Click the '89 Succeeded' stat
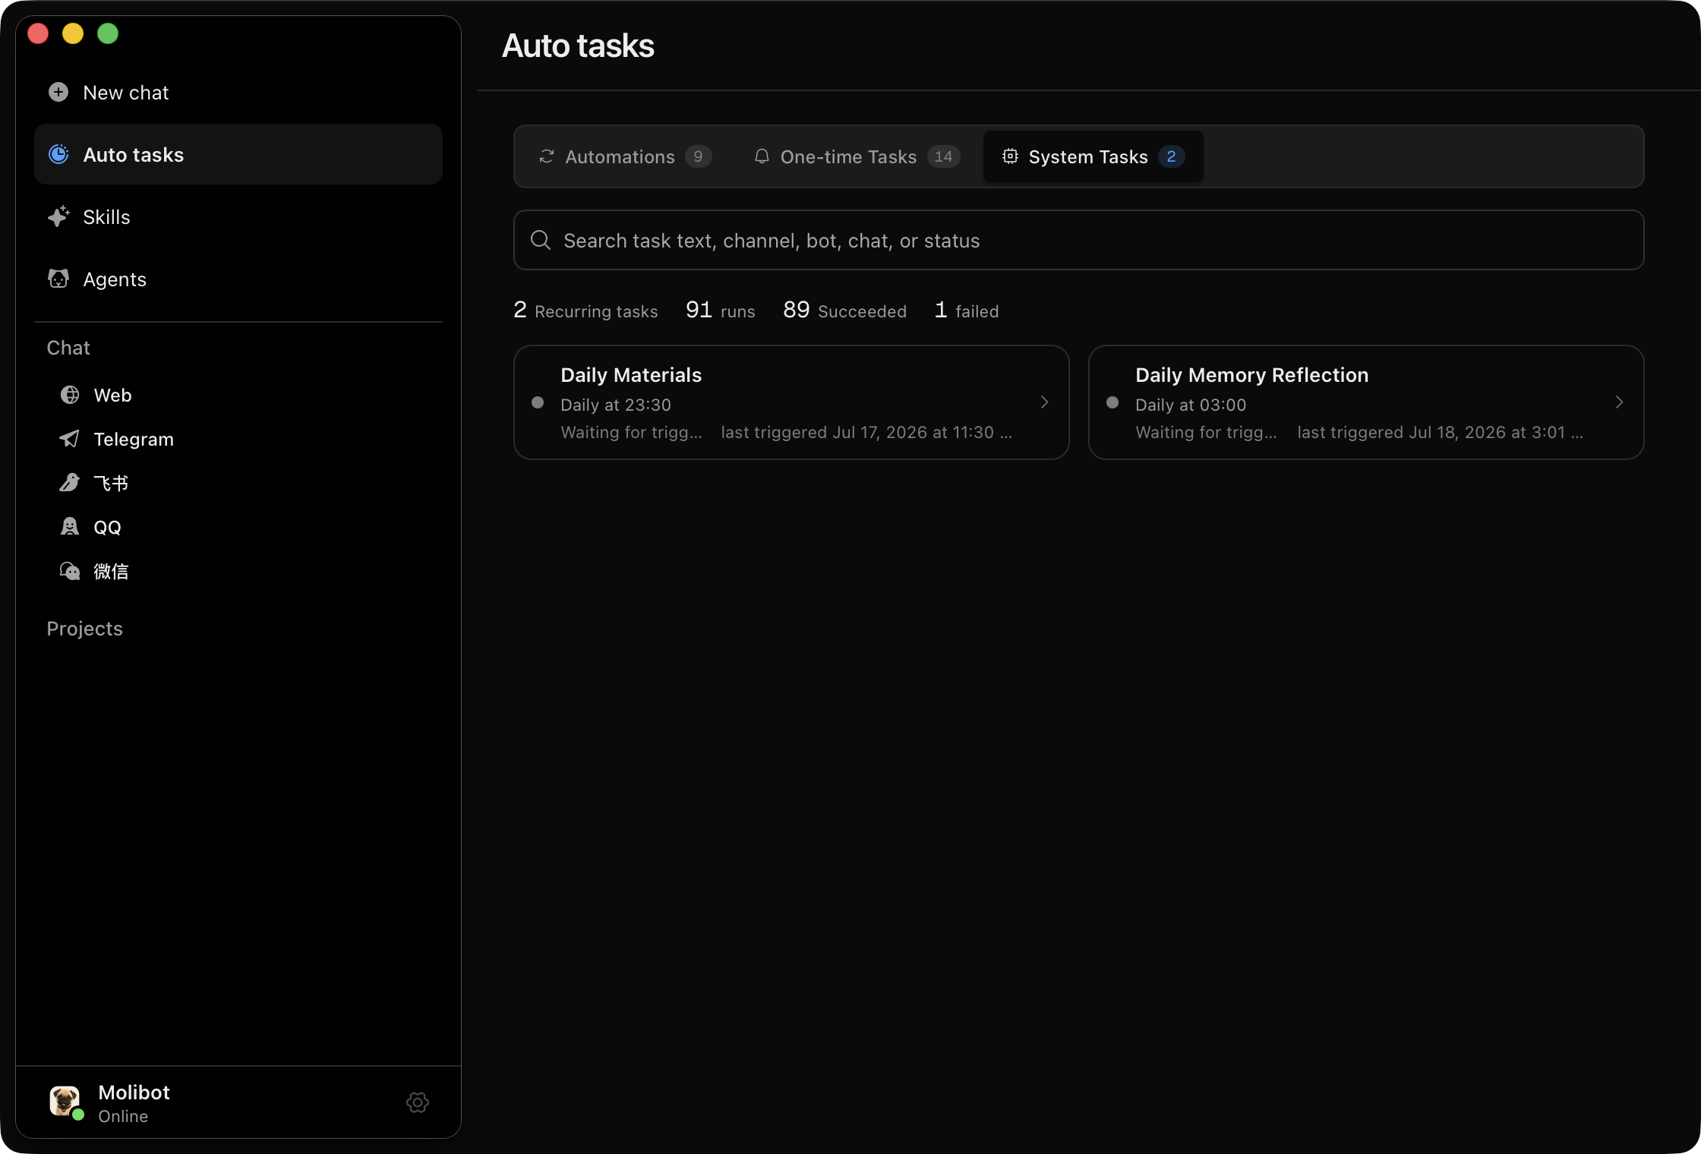The width and height of the screenshot is (1701, 1154). coord(844,311)
